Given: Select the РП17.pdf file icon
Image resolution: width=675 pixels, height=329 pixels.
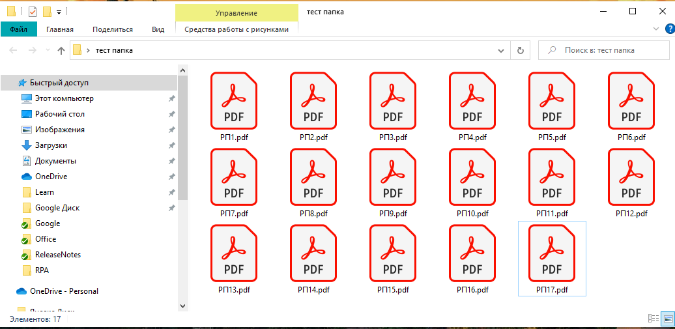Looking at the screenshot, I should 552,253.
